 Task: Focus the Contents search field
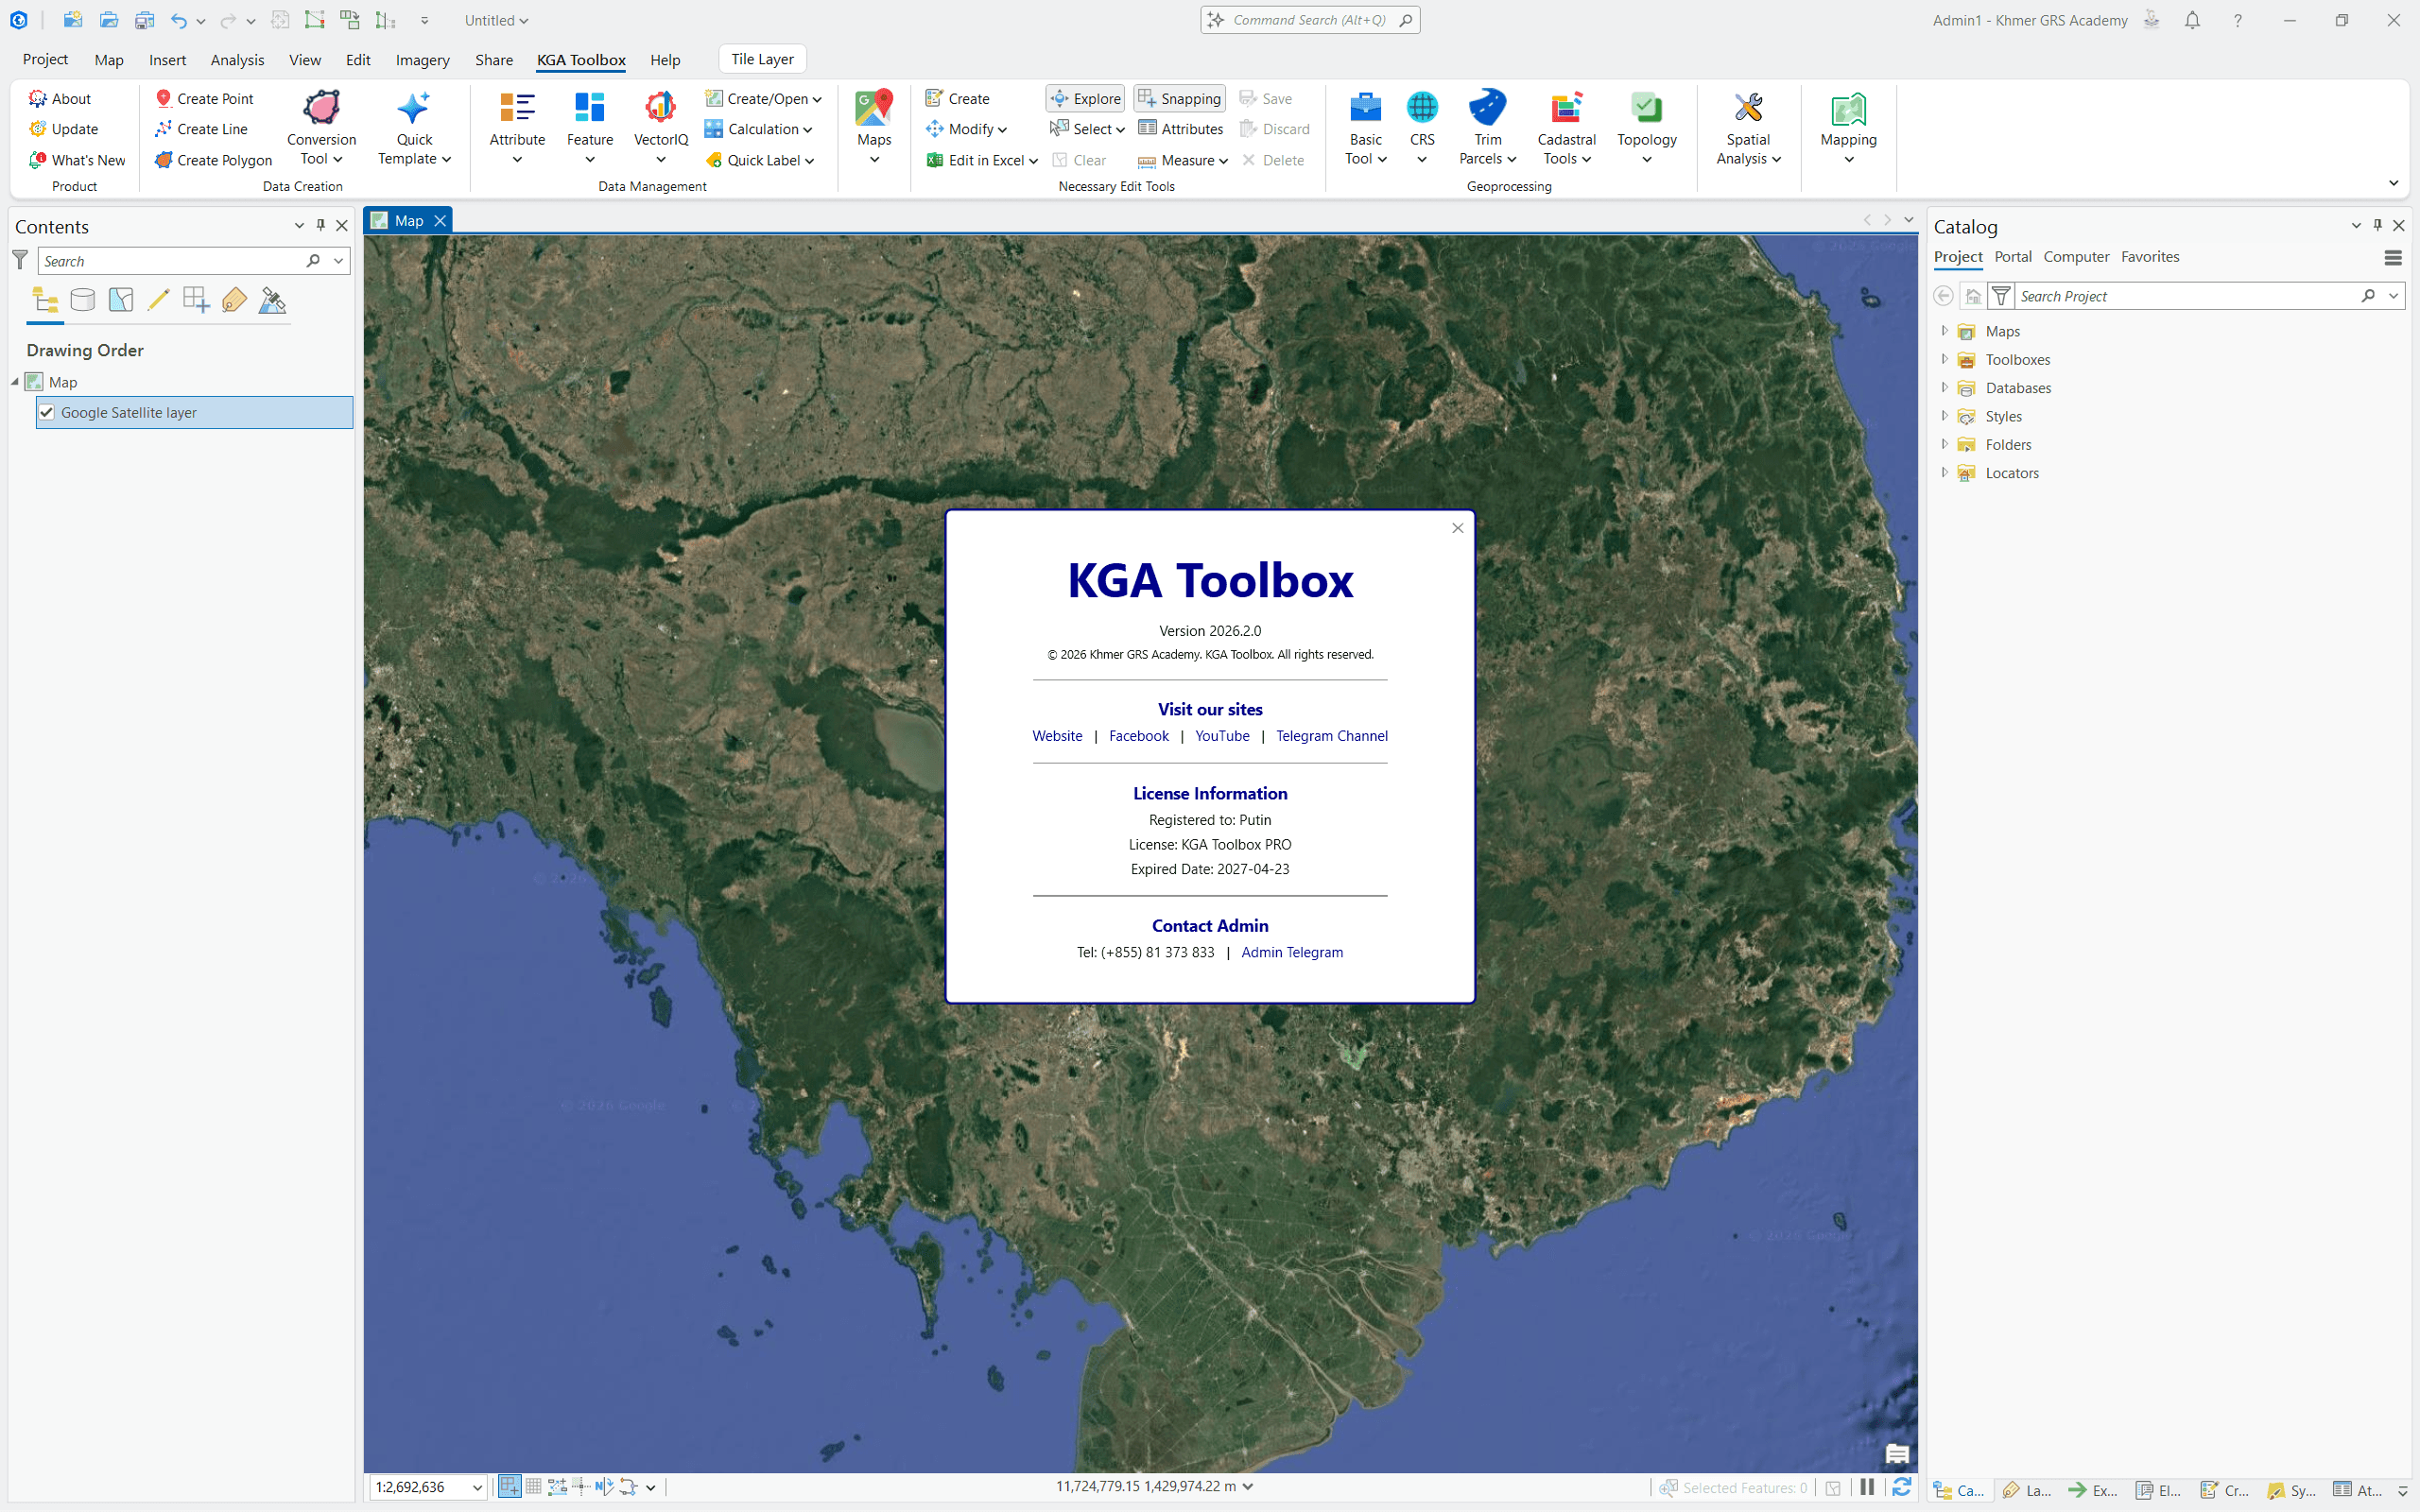coord(170,261)
